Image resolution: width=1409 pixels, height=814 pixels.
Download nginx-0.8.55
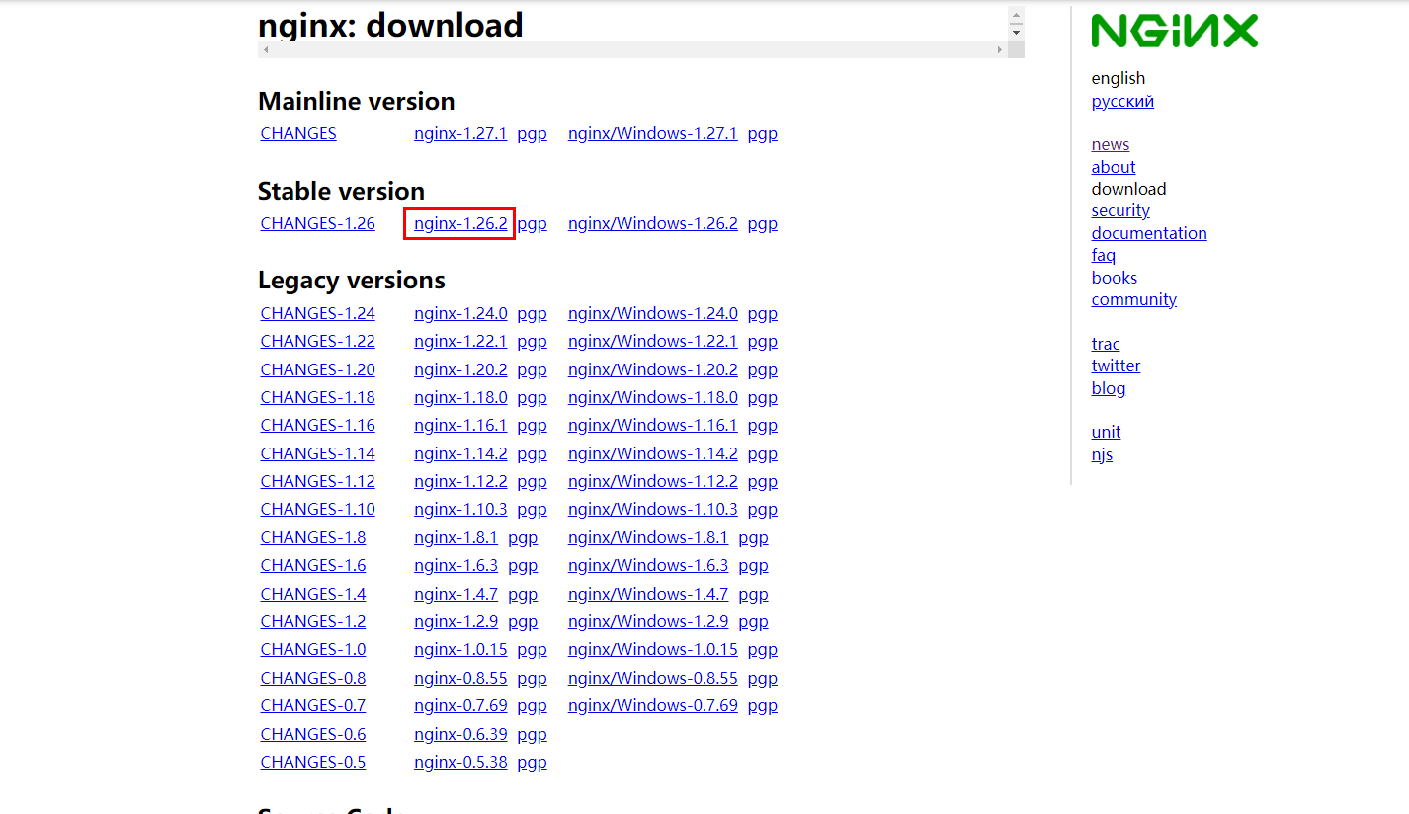point(460,678)
